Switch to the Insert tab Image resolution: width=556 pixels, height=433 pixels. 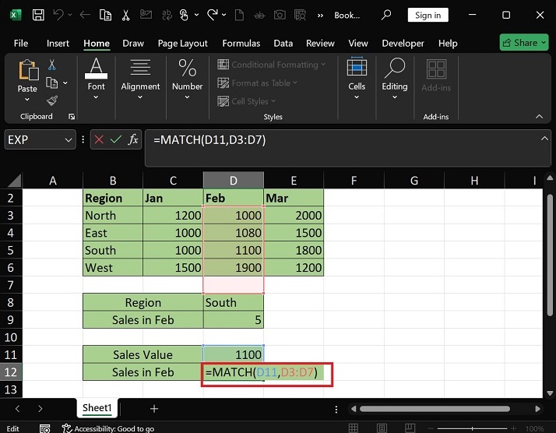point(58,44)
